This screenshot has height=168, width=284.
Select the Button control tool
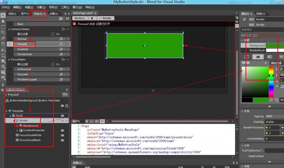click(3, 78)
